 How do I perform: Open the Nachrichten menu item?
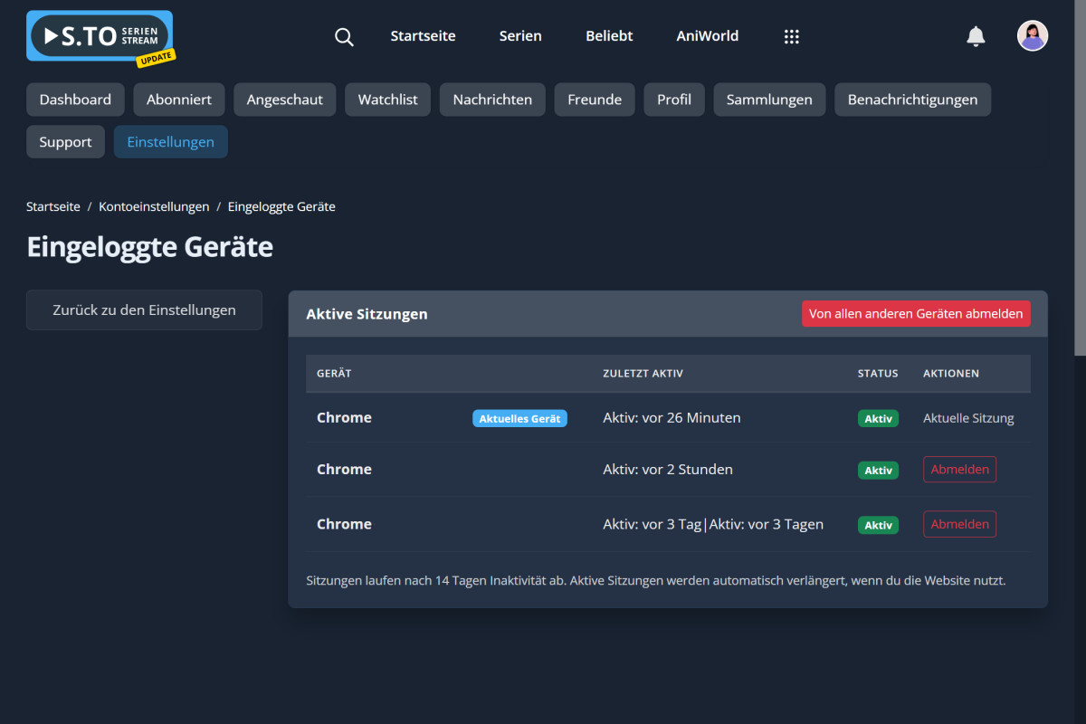coord(492,99)
